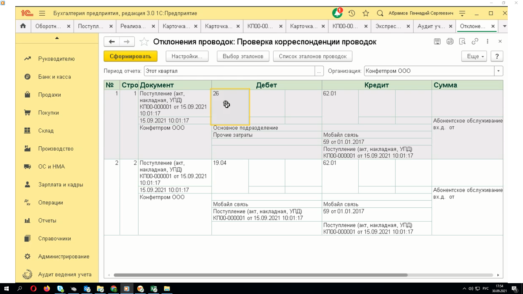This screenshot has height=294, width=523.
Task: Open the Еще dropdown menu
Action: coord(474,56)
